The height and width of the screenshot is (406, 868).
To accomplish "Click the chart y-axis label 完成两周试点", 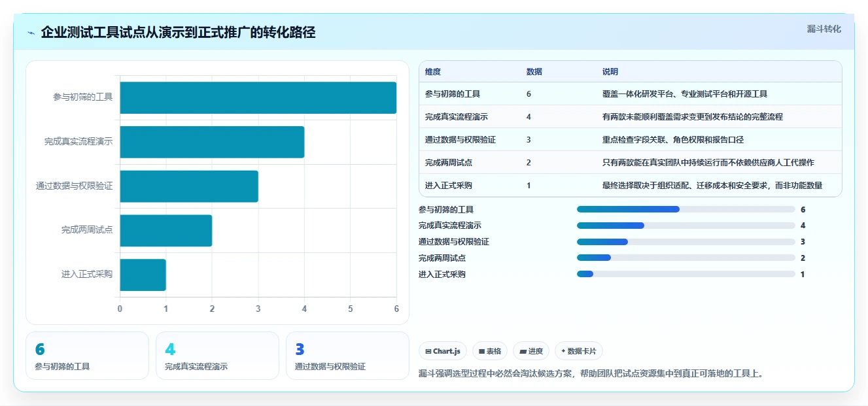I will coord(87,230).
